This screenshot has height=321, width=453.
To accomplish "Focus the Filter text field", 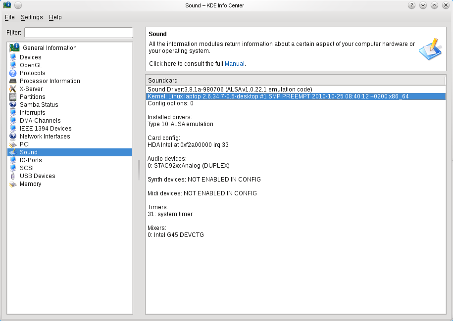I will [x=79, y=33].
